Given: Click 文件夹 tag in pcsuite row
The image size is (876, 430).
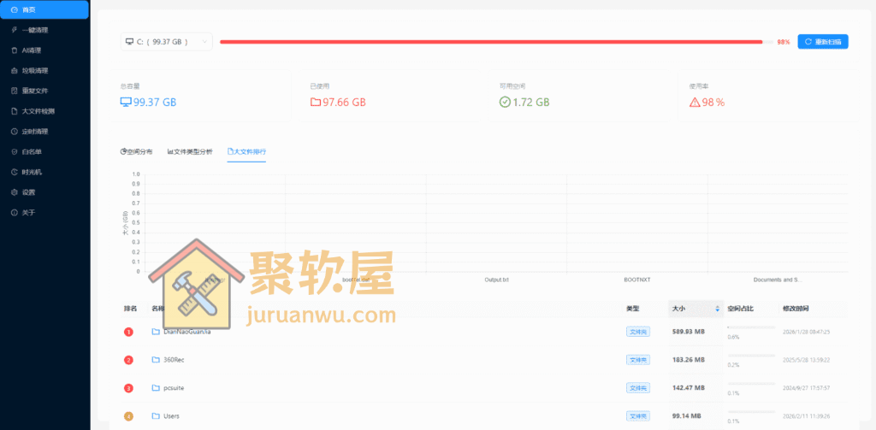Looking at the screenshot, I should pyautogui.click(x=638, y=387).
